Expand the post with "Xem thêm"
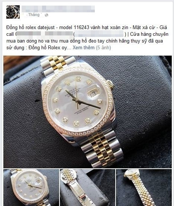The height and width of the screenshot is (206, 174). [x=84, y=47]
